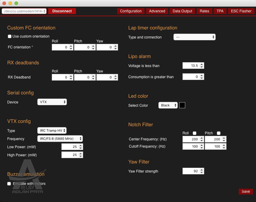Toggle Emulate with motors checkbox
The image size is (256, 202).
(9, 184)
